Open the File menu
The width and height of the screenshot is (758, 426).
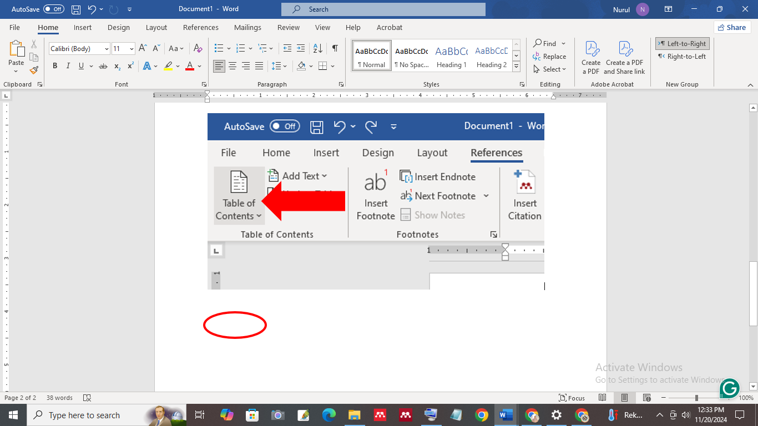[x=14, y=27]
